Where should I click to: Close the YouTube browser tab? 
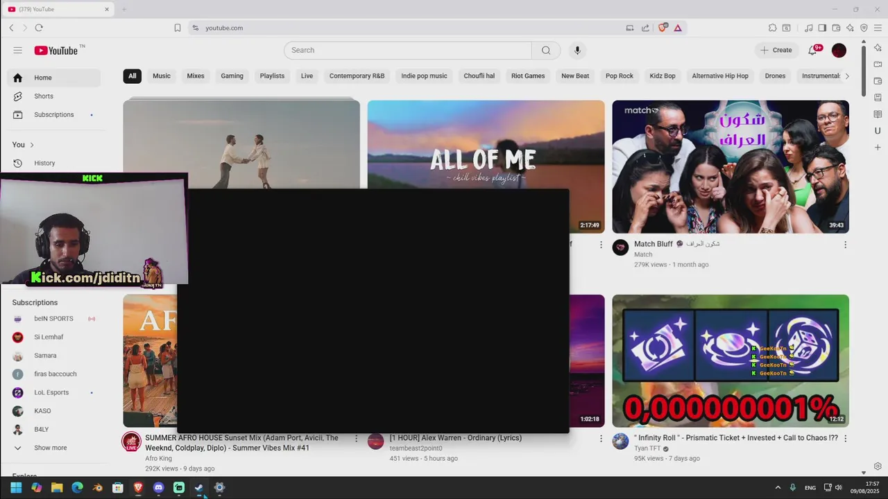pyautogui.click(x=107, y=9)
